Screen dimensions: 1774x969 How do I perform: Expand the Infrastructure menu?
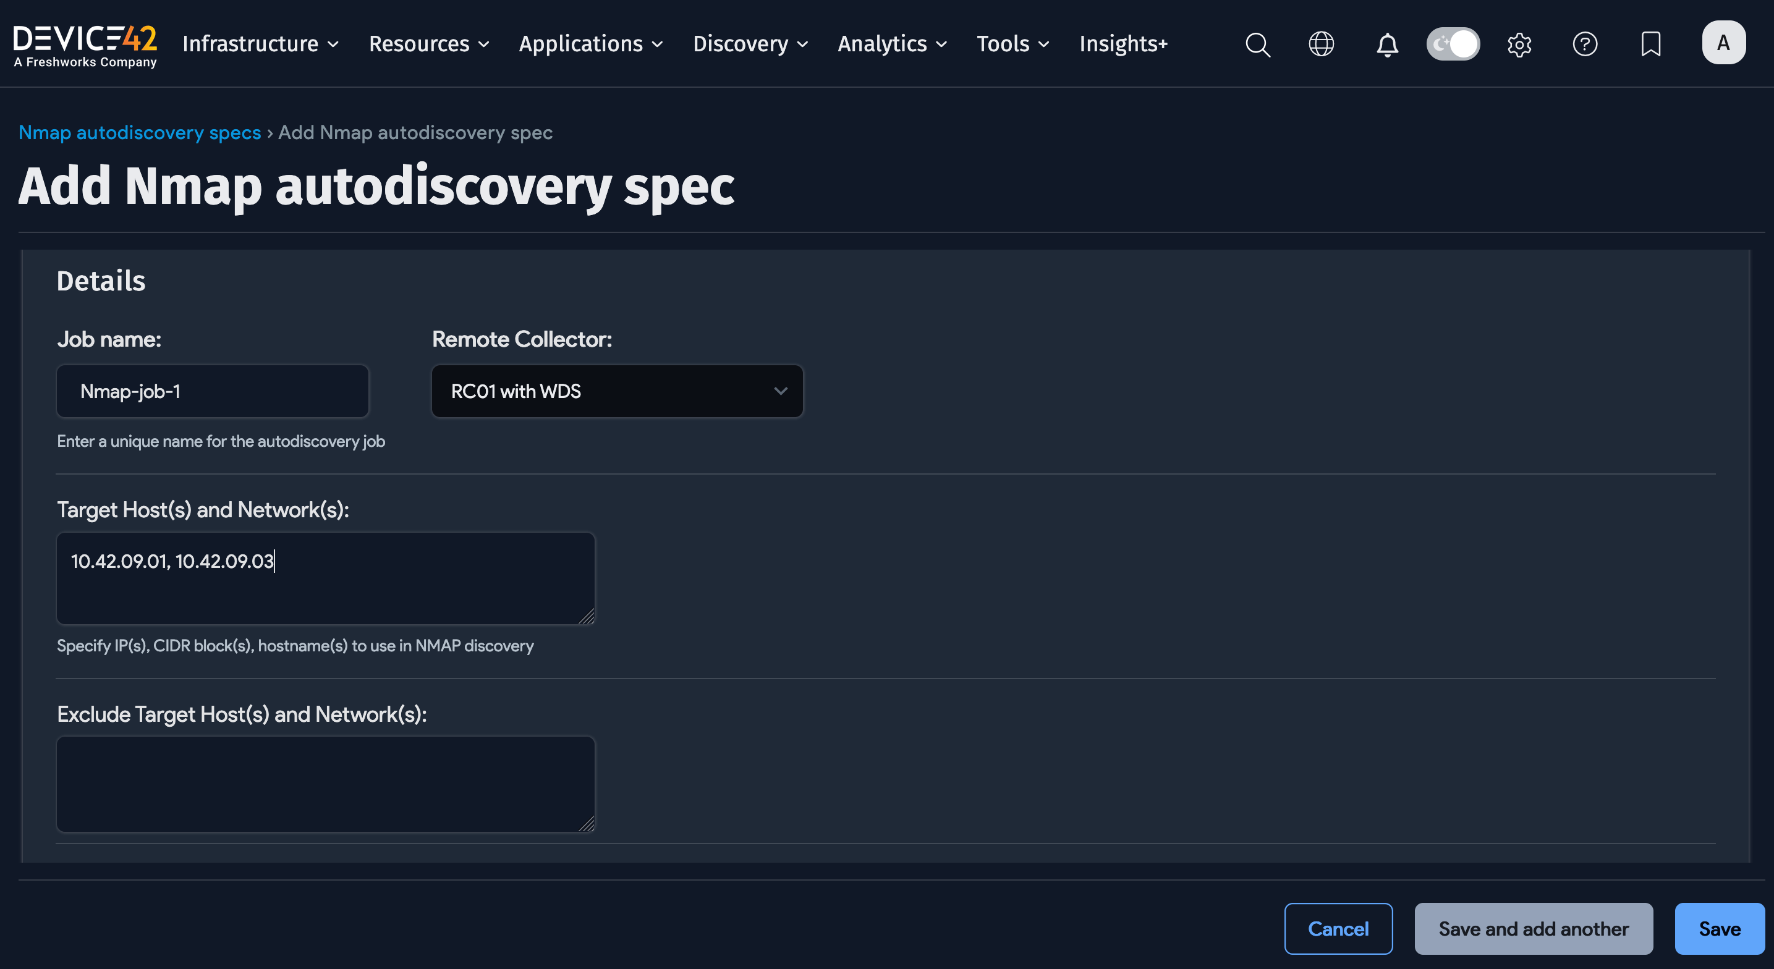click(260, 44)
